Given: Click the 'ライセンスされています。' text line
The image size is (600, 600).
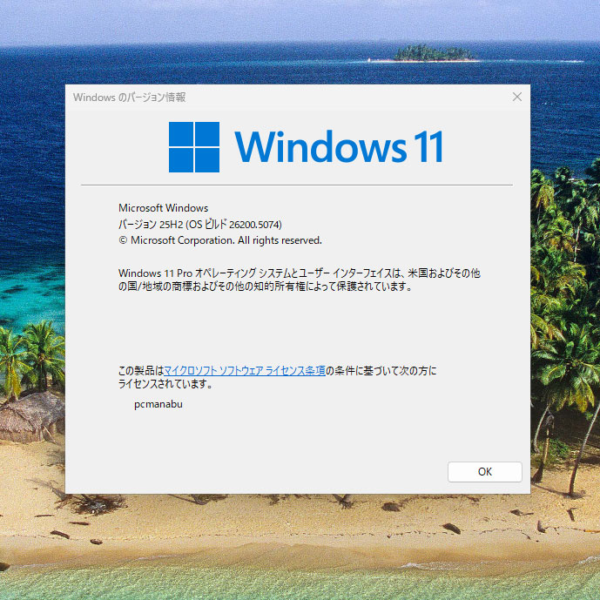Looking at the screenshot, I should pyautogui.click(x=165, y=384).
